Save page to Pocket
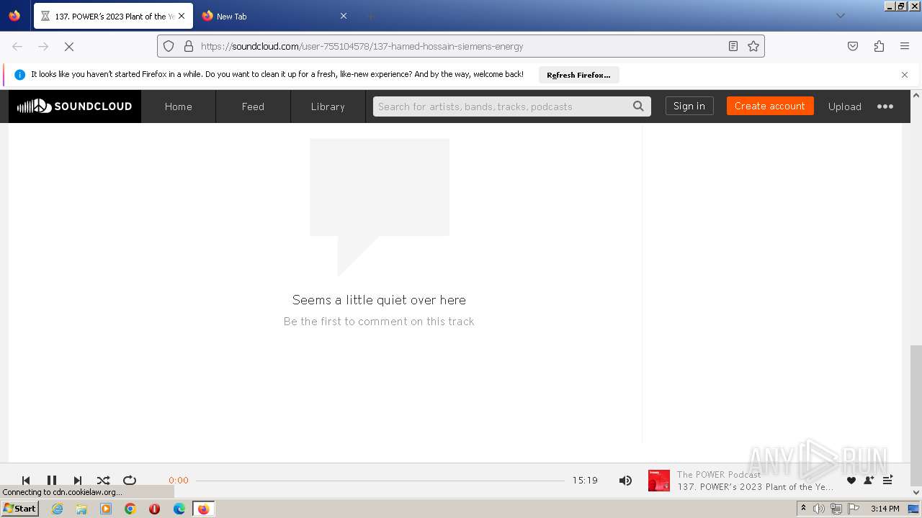 (x=853, y=46)
